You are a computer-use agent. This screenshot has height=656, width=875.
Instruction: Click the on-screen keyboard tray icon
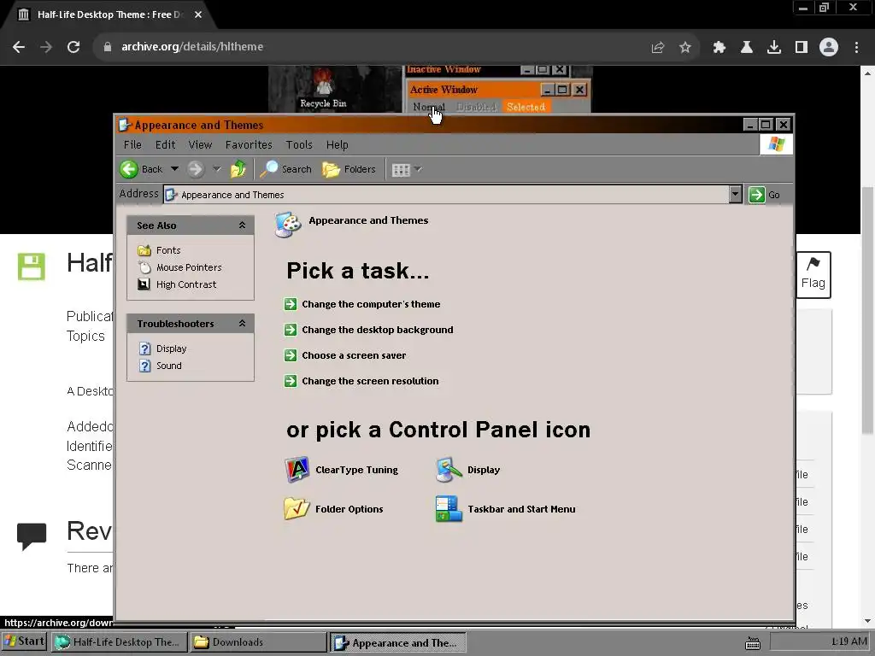(x=753, y=643)
